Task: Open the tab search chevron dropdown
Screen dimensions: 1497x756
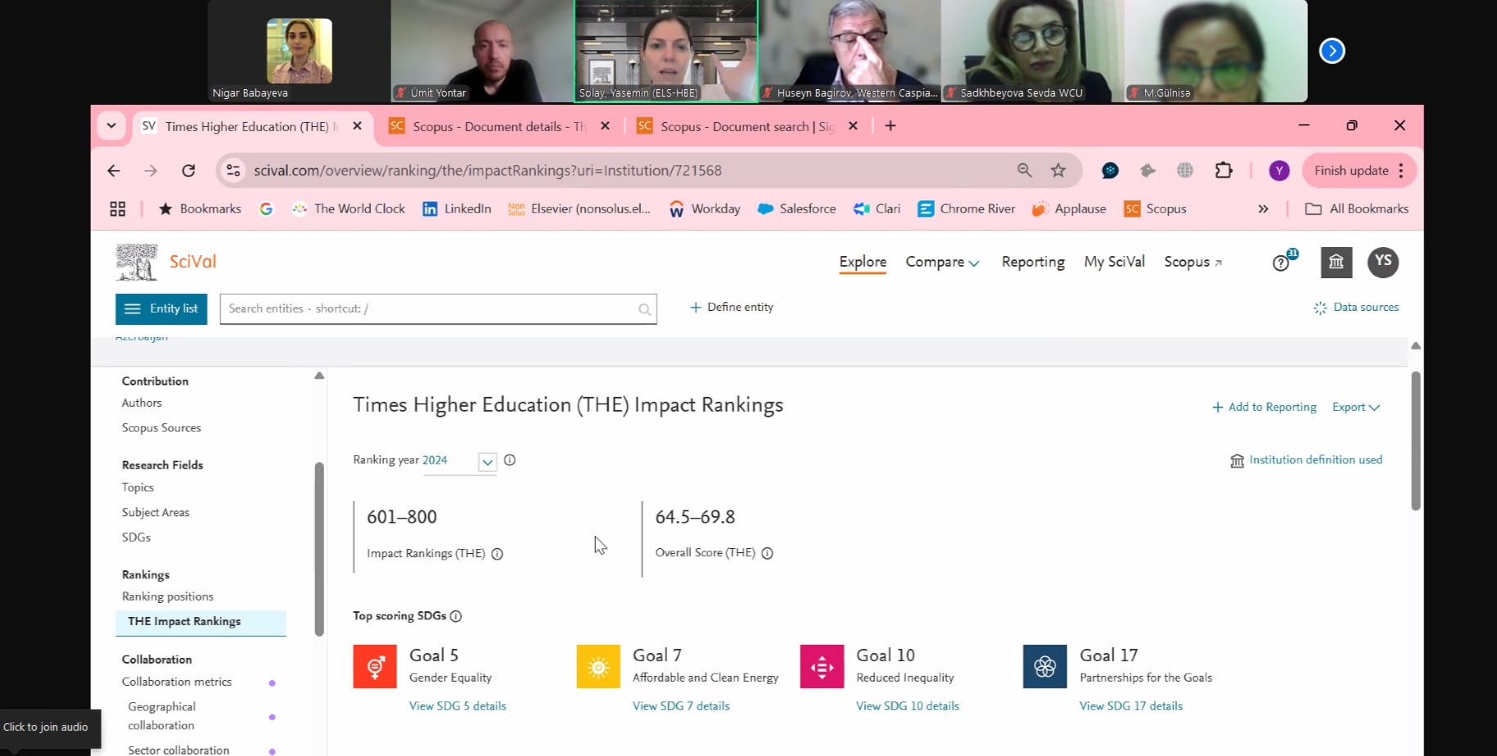Action: click(111, 126)
